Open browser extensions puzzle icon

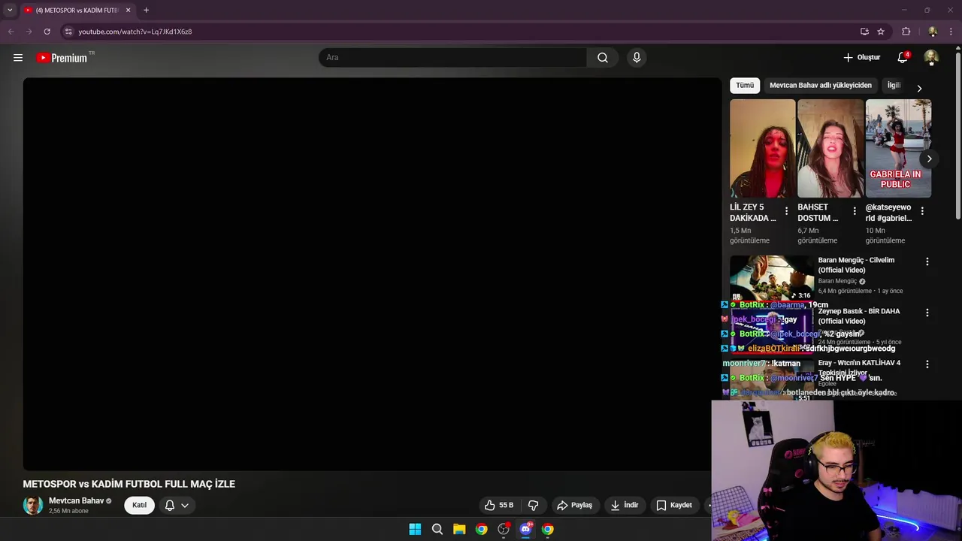tap(906, 32)
